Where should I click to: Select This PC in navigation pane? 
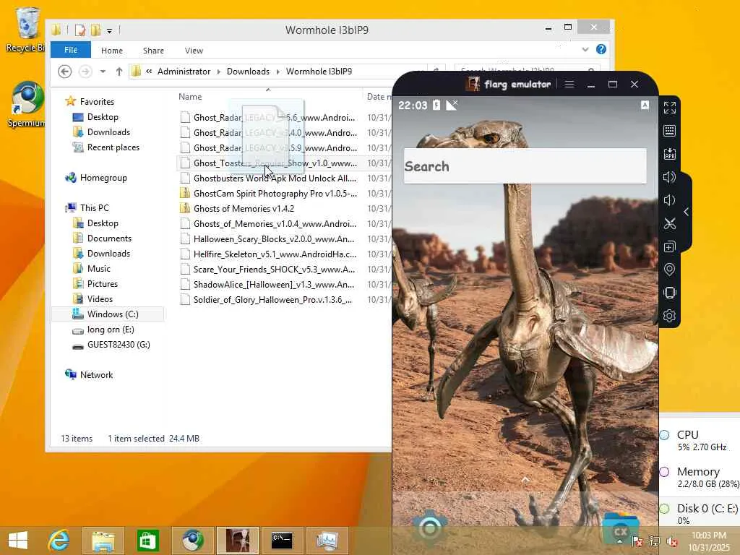pos(94,207)
